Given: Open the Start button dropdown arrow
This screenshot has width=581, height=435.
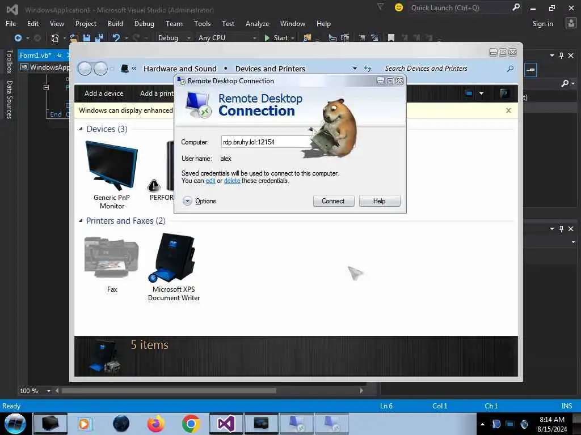Looking at the screenshot, I should click(293, 38).
